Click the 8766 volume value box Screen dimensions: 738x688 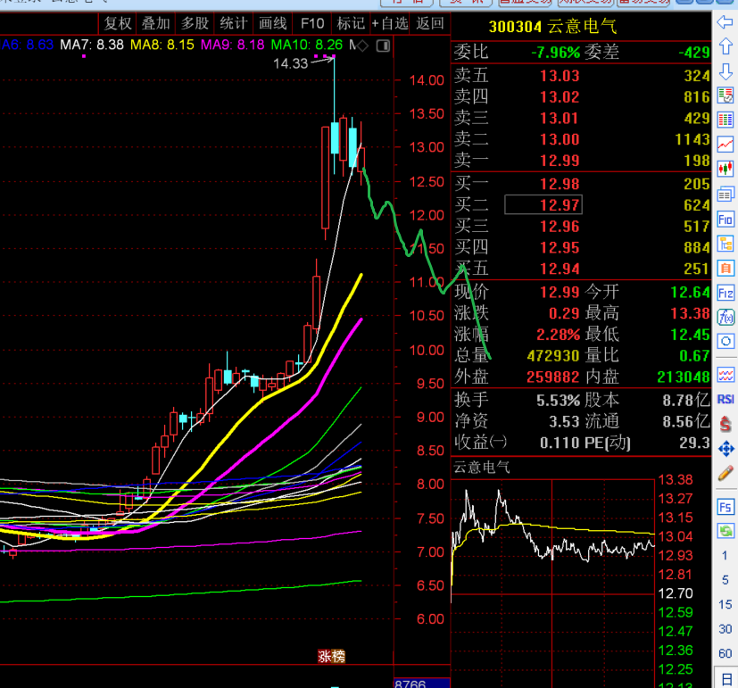coord(422,684)
